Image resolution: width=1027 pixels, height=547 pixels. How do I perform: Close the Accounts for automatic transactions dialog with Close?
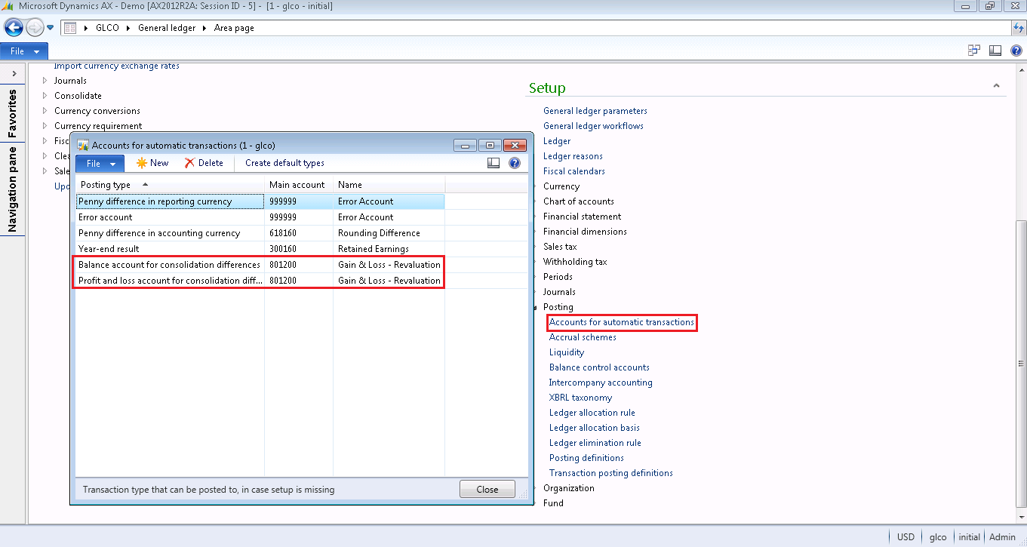pos(487,490)
